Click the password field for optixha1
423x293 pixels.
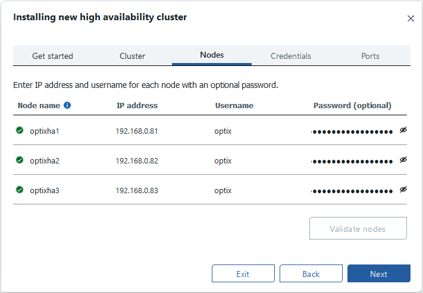point(352,131)
